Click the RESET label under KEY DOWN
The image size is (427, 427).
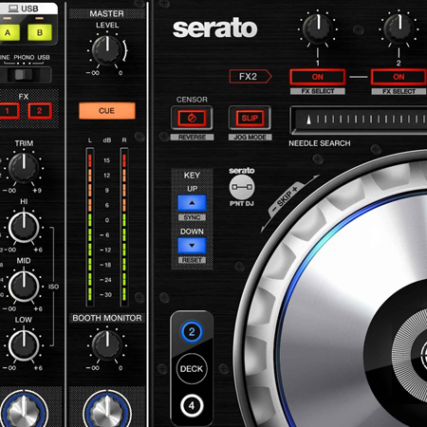click(x=192, y=260)
